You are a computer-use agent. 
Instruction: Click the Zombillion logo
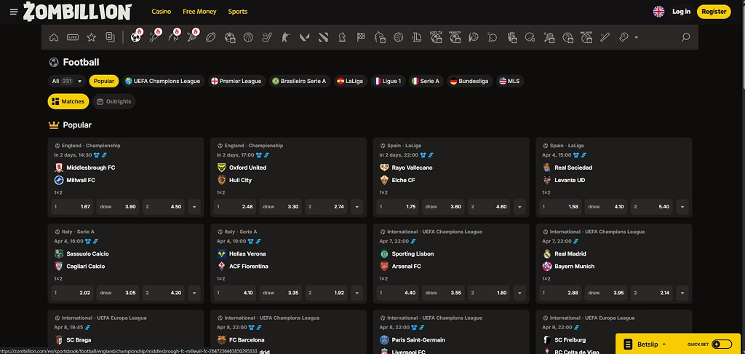(x=77, y=12)
